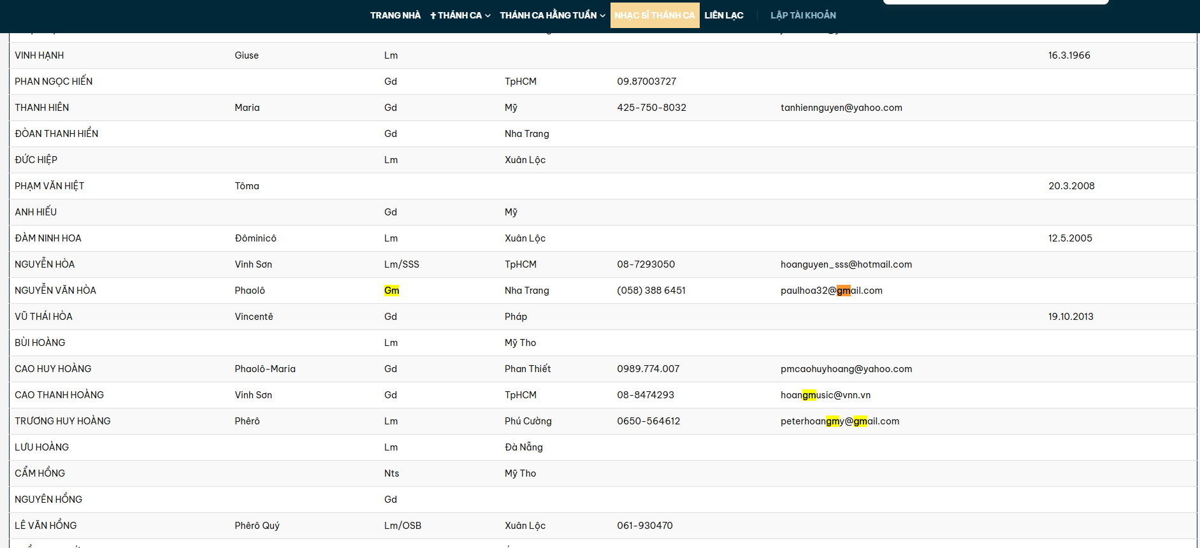Image resolution: width=1200 pixels, height=548 pixels.
Task: Click the highlighted Gm title cell
Action: tap(391, 291)
